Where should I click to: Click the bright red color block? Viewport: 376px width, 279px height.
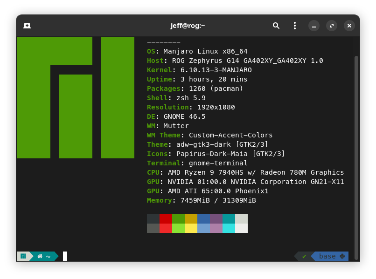[166, 228]
